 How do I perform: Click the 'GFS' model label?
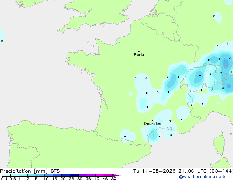point(55,171)
